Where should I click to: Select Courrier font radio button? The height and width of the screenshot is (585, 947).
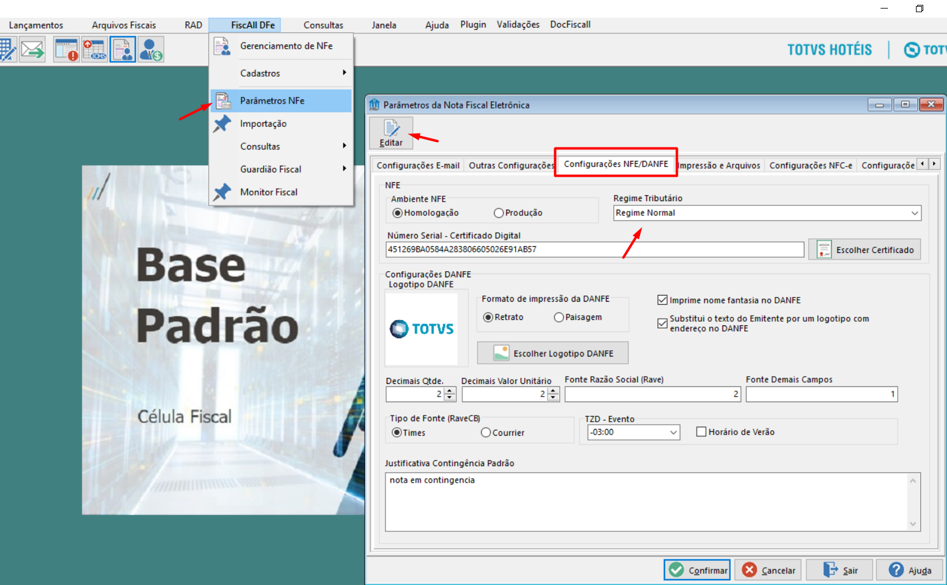click(486, 433)
